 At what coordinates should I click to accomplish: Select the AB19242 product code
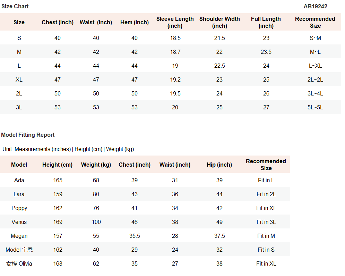pos(315,6)
